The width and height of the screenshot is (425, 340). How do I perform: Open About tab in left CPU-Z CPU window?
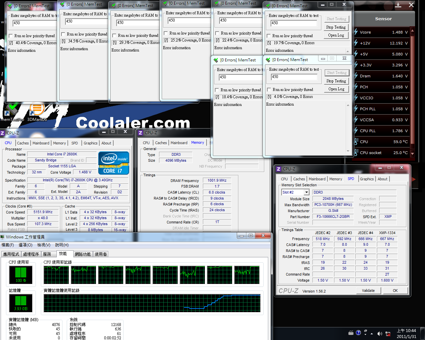[x=106, y=143]
